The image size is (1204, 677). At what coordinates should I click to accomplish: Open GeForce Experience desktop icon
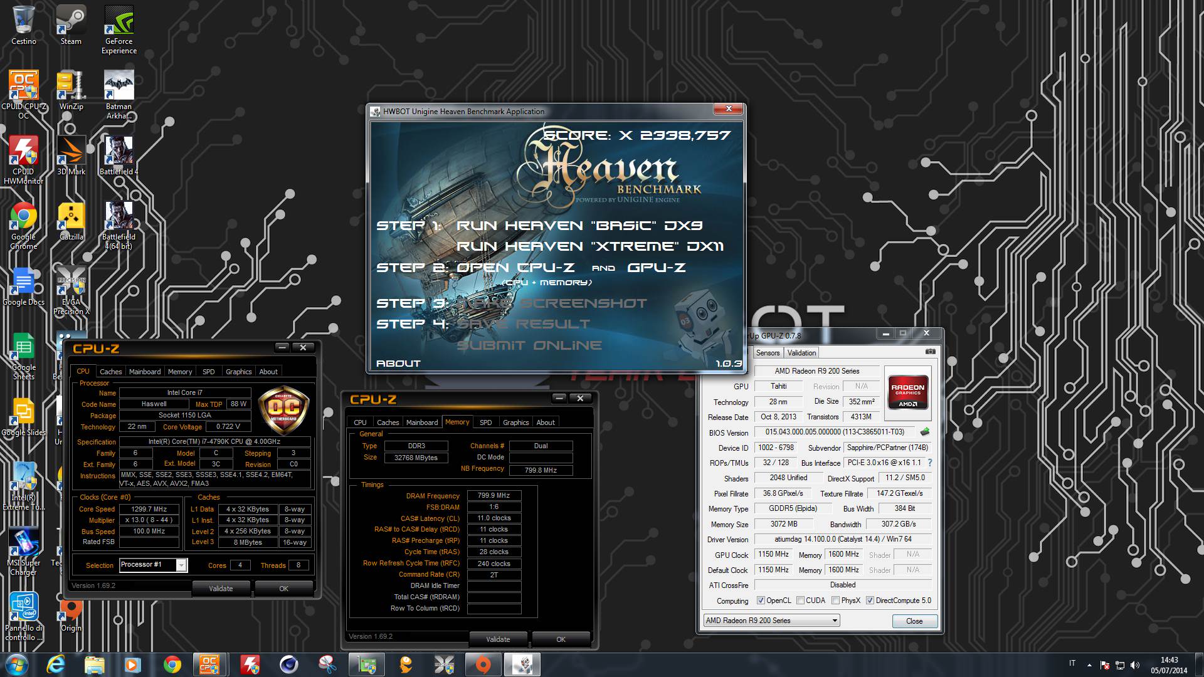pyautogui.click(x=119, y=29)
